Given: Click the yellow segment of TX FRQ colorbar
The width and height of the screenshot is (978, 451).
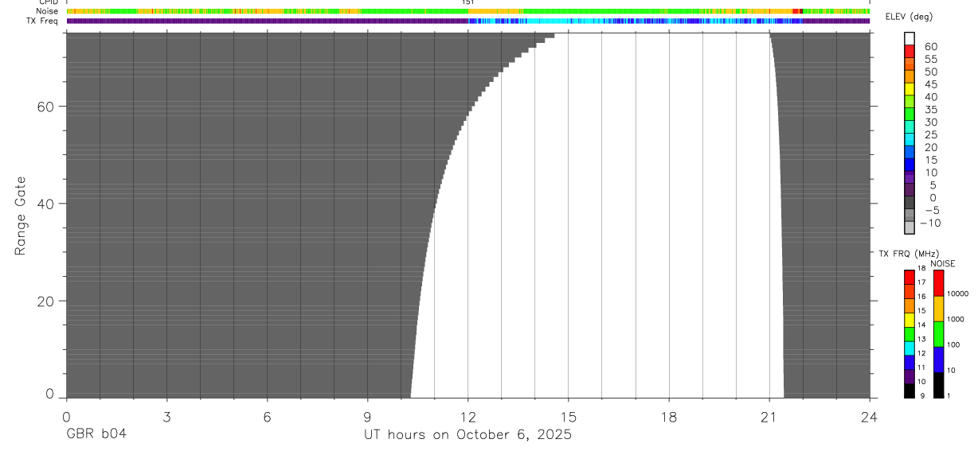Looking at the screenshot, I should pyautogui.click(x=910, y=320).
